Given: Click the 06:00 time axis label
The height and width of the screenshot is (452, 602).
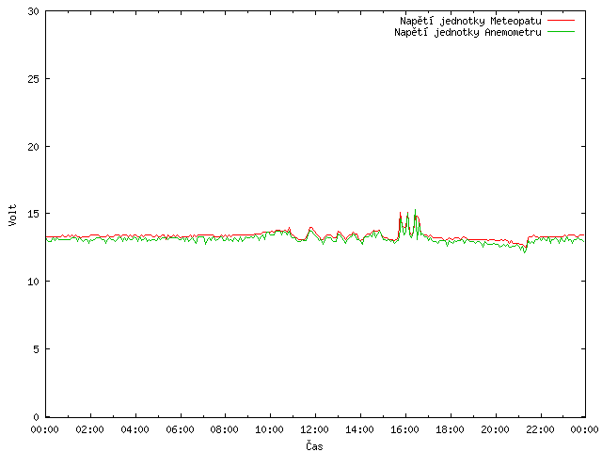Looking at the screenshot, I should 180,429.
